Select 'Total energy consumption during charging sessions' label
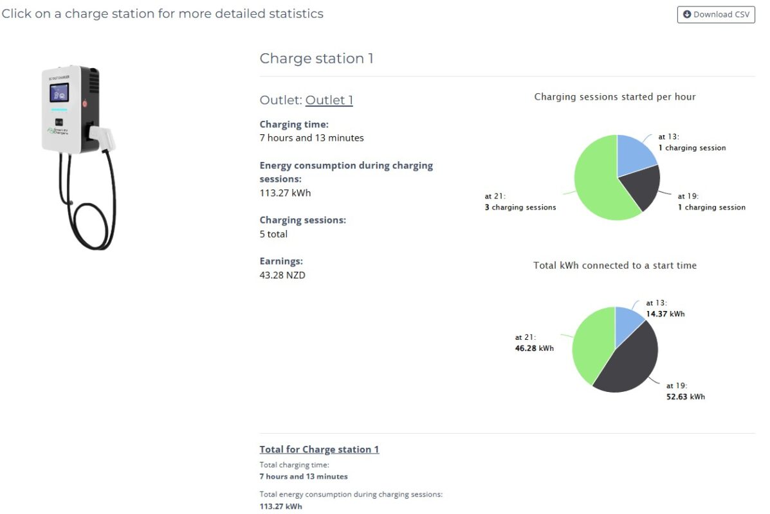Screen dimensions: 770x514 [351, 494]
